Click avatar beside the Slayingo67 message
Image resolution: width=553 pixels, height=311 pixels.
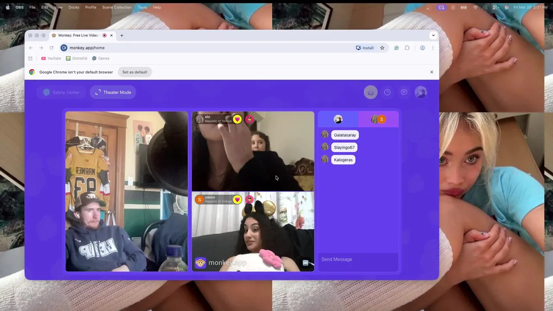point(325,147)
